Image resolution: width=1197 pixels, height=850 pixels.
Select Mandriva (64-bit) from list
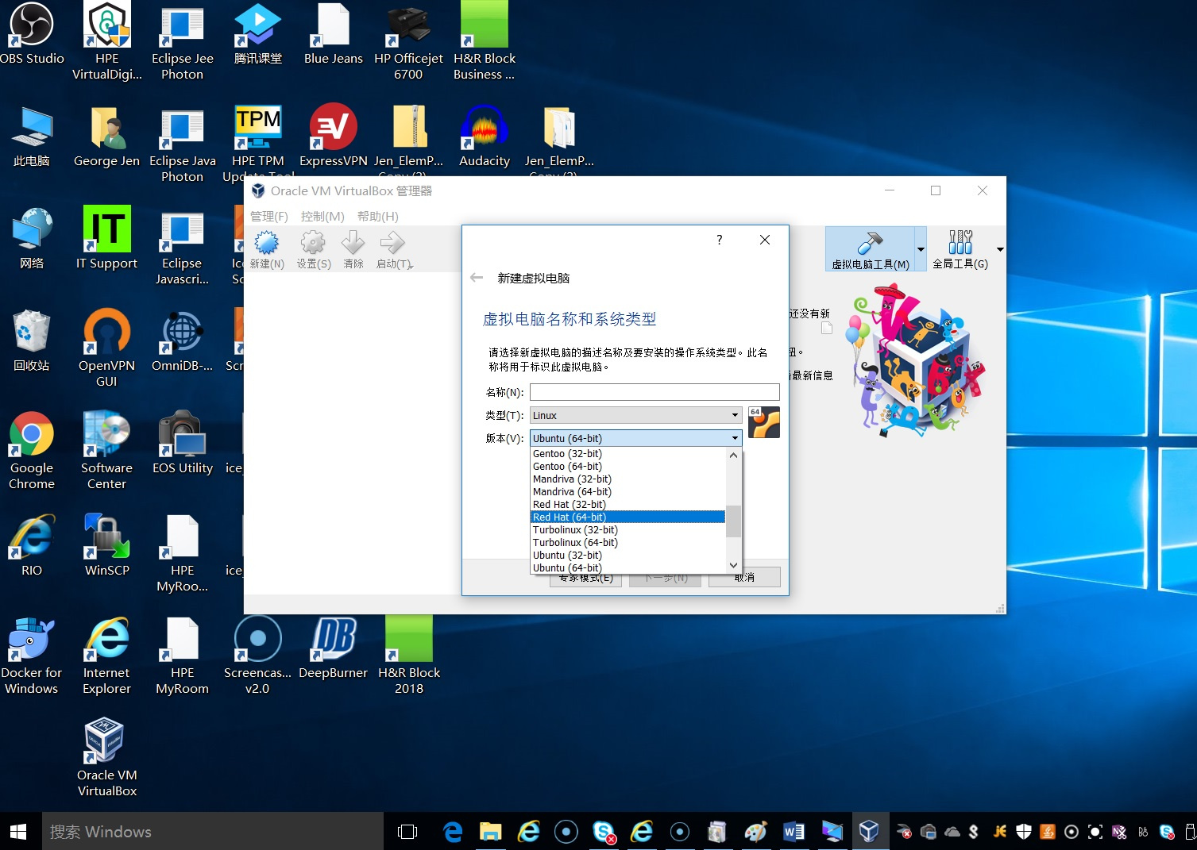tap(627, 492)
